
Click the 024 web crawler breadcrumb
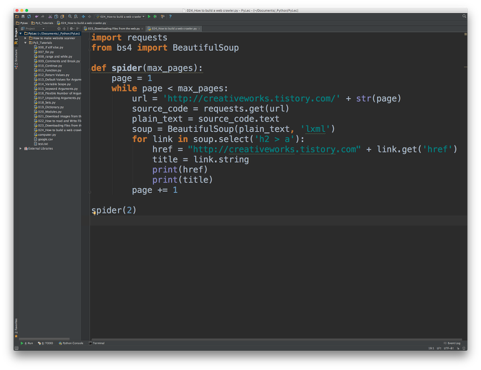coord(82,23)
